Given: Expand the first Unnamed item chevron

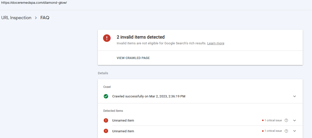Looking at the screenshot, I should (294, 120).
